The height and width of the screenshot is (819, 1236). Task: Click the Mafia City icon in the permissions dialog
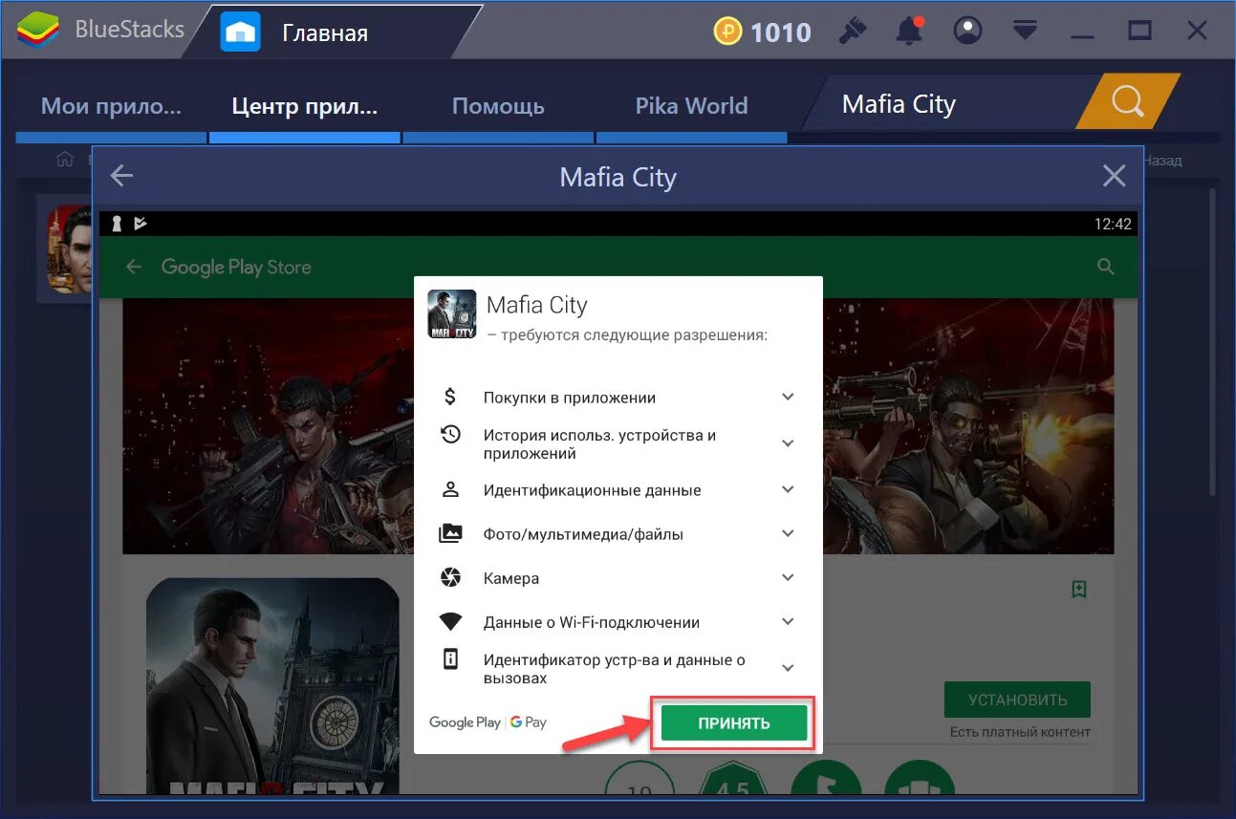(x=452, y=313)
